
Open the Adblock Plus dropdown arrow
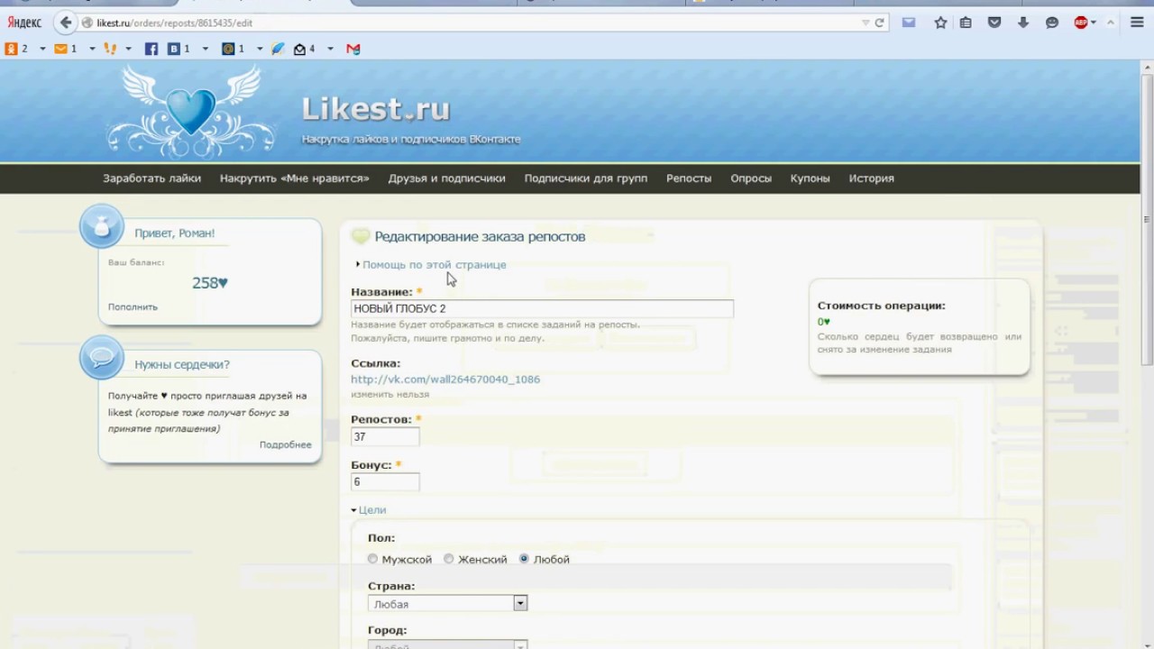(1094, 23)
